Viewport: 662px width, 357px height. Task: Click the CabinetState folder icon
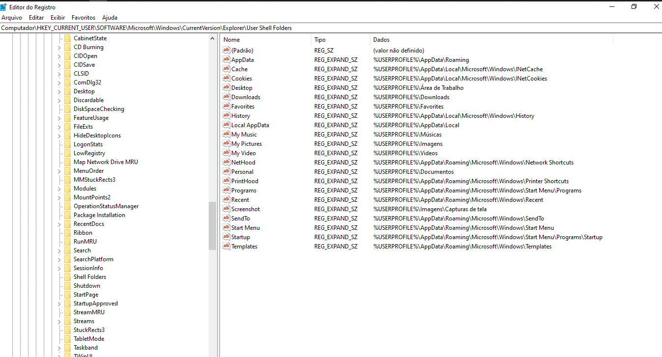(x=67, y=38)
